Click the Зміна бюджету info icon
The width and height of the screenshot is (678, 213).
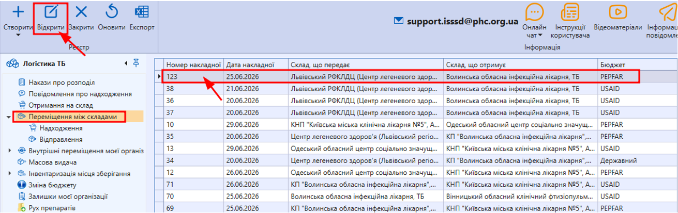(22, 185)
